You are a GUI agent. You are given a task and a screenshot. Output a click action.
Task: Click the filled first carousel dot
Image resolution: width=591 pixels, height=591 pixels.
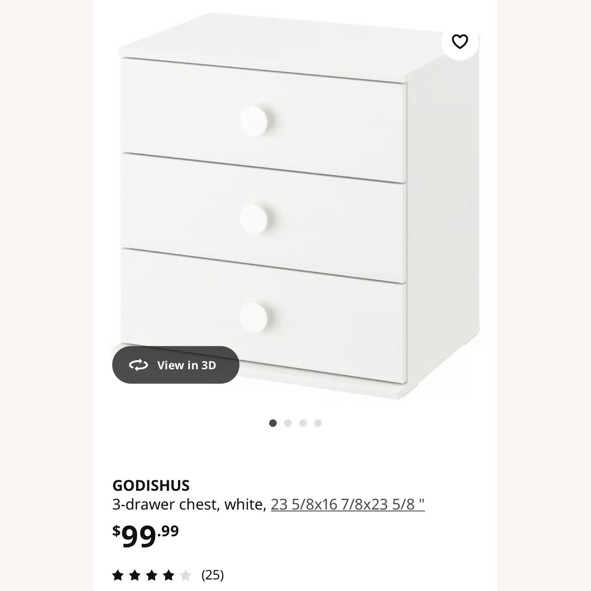[272, 422]
